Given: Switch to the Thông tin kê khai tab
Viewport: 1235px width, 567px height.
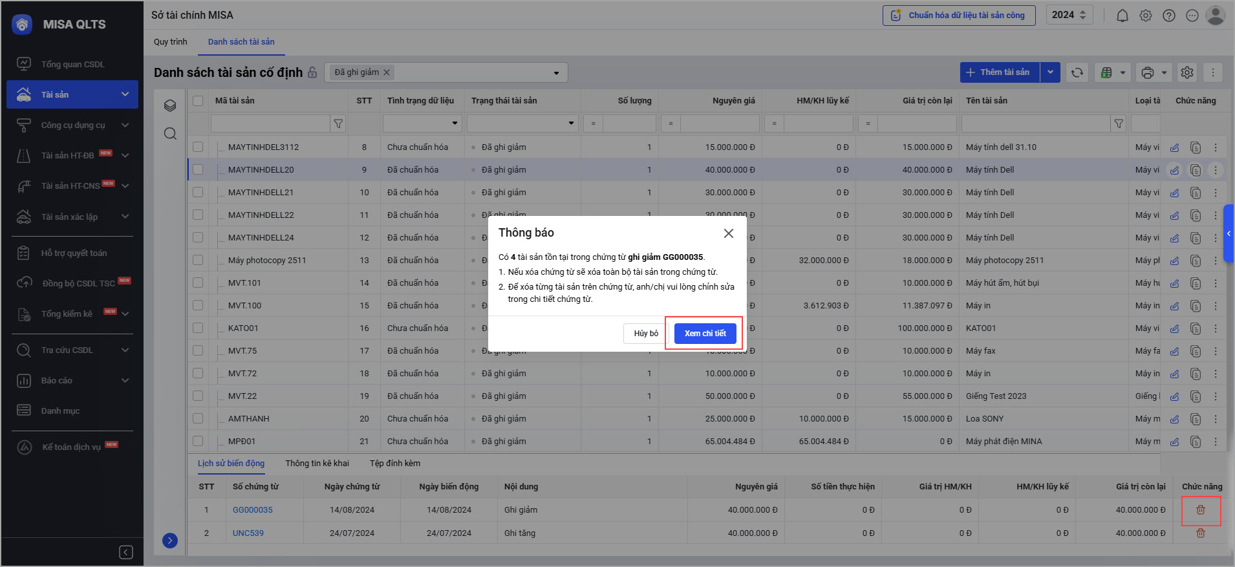Looking at the screenshot, I should coord(317,464).
